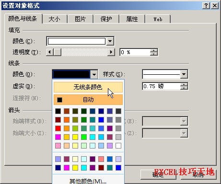Pick bright green swatch in fourth palette row
Screen dimensions: 221x184
84,137
